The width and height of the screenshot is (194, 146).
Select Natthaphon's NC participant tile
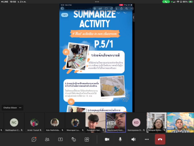pyautogui.click(x=14, y=123)
